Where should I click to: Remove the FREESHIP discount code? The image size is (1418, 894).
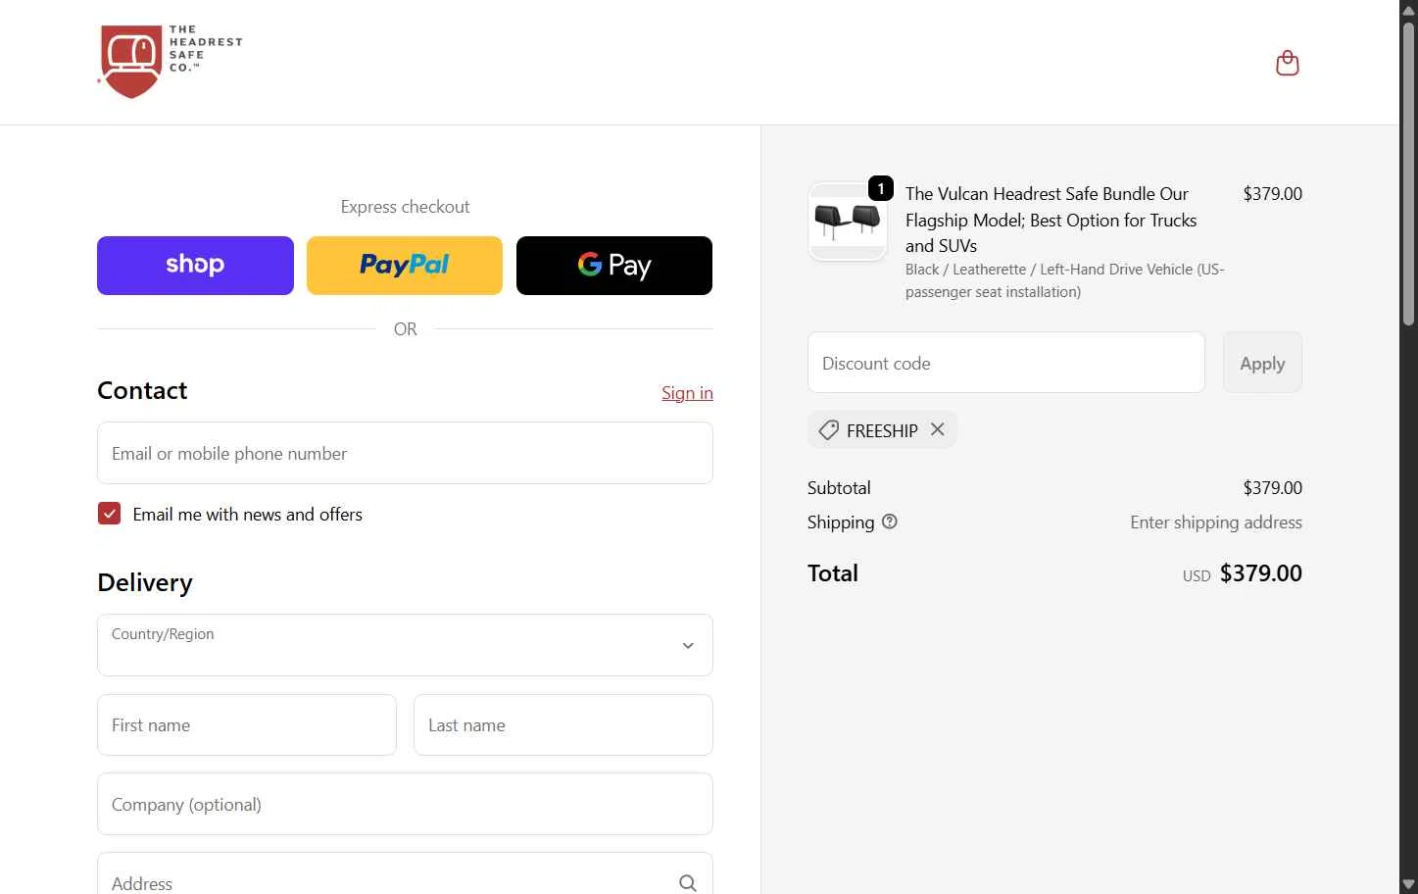coord(938,429)
